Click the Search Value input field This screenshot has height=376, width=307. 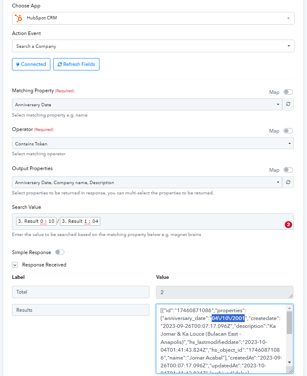[153, 222]
